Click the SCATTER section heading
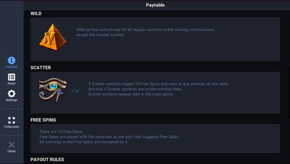 click(41, 68)
